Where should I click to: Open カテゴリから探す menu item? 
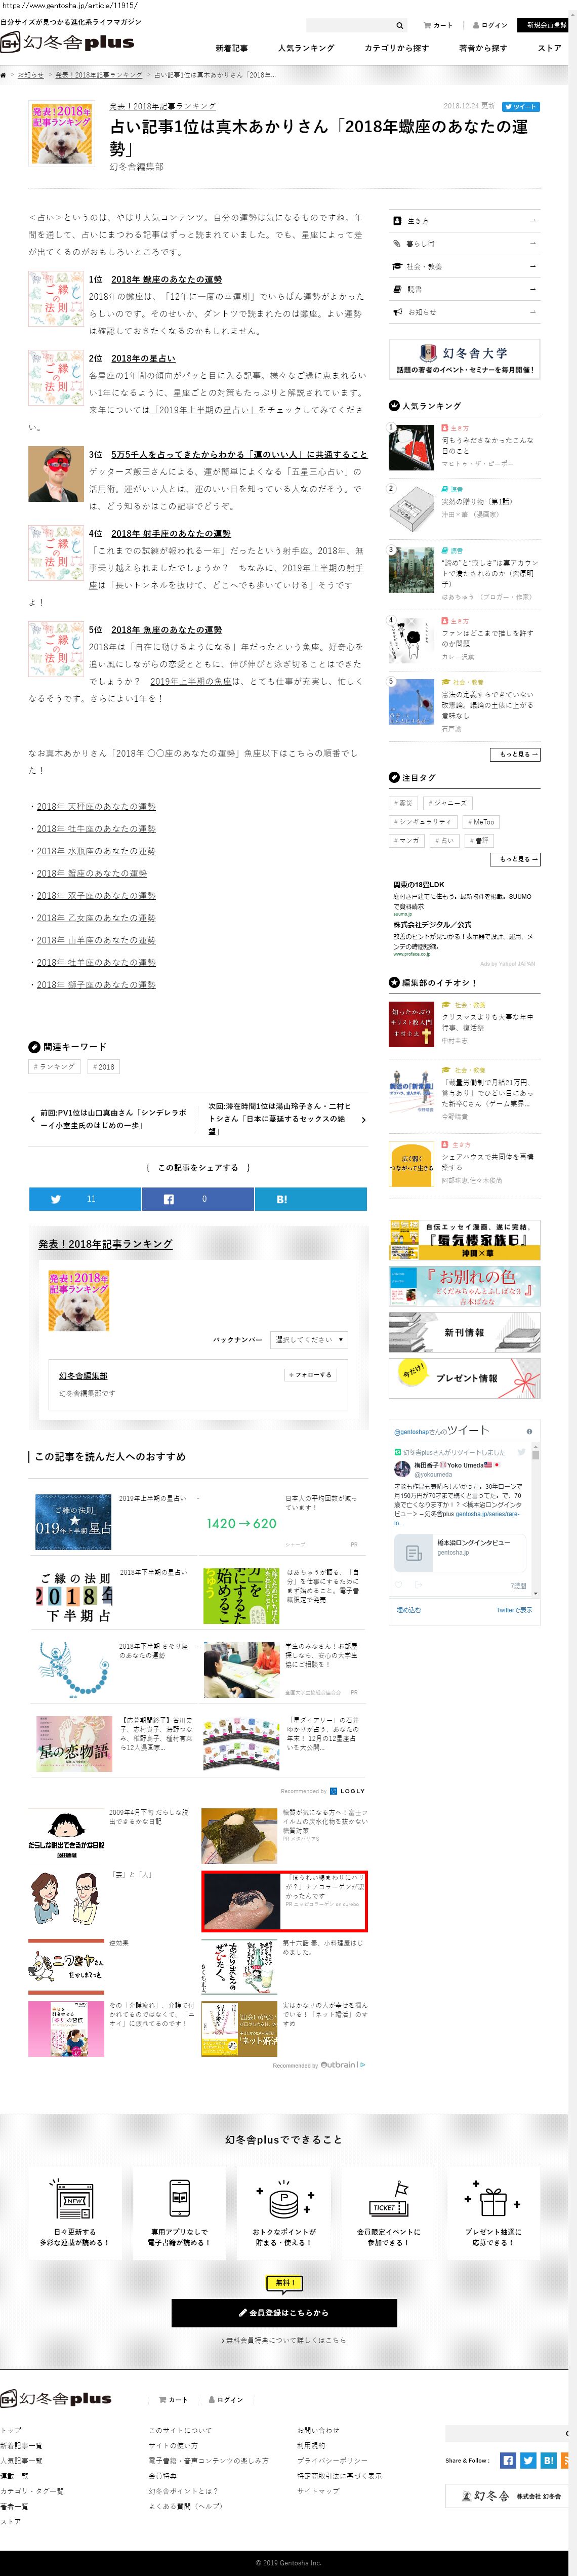click(396, 47)
